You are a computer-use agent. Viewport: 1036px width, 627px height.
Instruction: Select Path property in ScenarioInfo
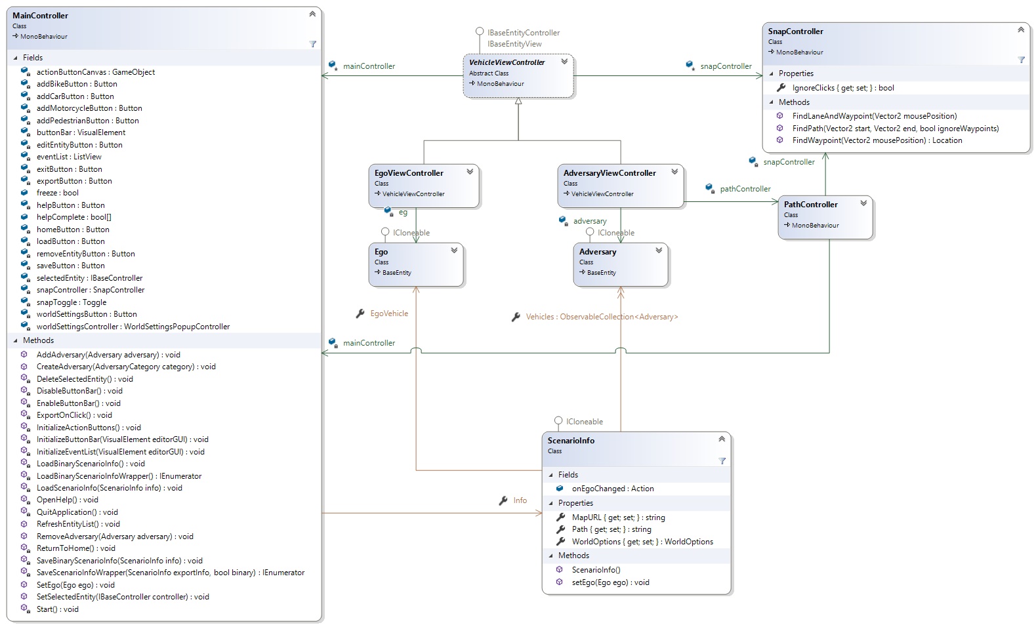pos(611,529)
